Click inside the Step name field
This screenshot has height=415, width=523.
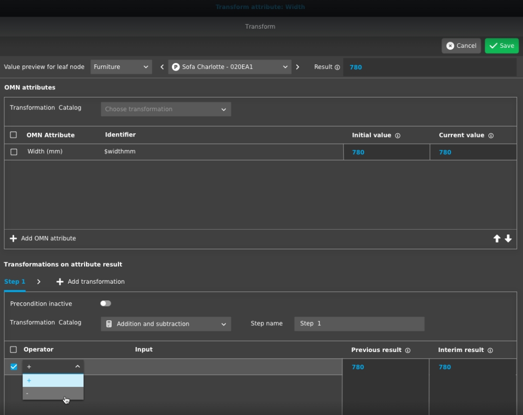tap(359, 324)
